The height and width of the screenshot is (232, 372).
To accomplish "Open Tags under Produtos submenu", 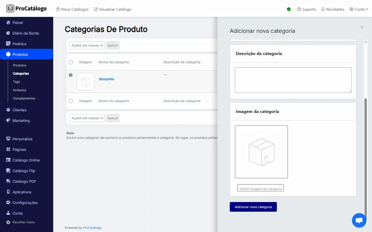I will [x=16, y=82].
